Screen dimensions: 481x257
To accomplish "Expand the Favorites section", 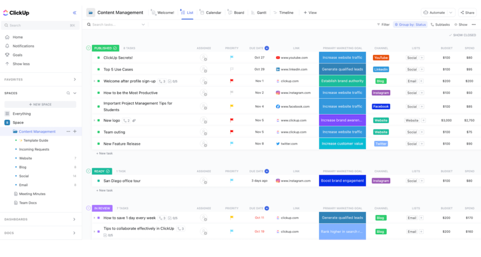I will point(75,80).
